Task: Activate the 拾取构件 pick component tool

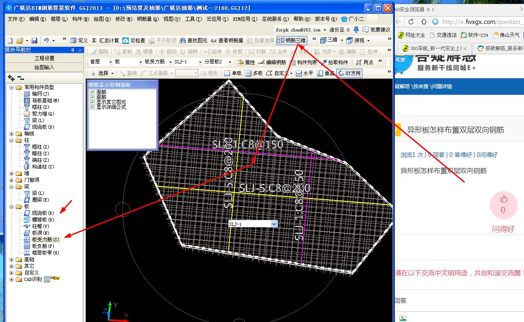Action: coord(335,62)
